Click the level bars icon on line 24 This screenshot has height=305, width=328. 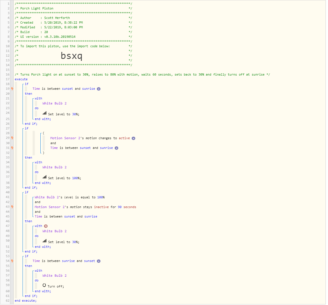[x=45, y=114]
